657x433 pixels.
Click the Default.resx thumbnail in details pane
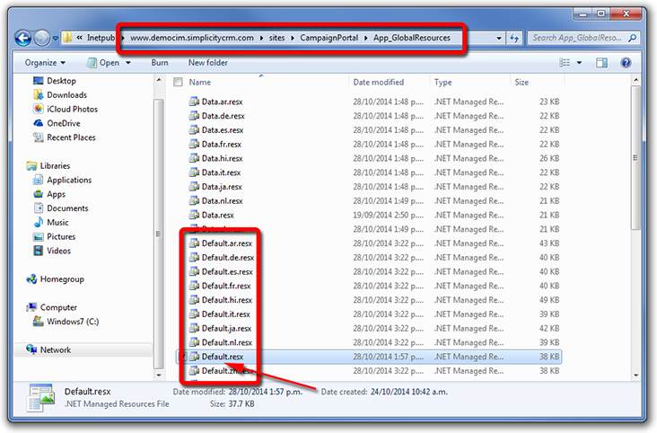point(41,398)
